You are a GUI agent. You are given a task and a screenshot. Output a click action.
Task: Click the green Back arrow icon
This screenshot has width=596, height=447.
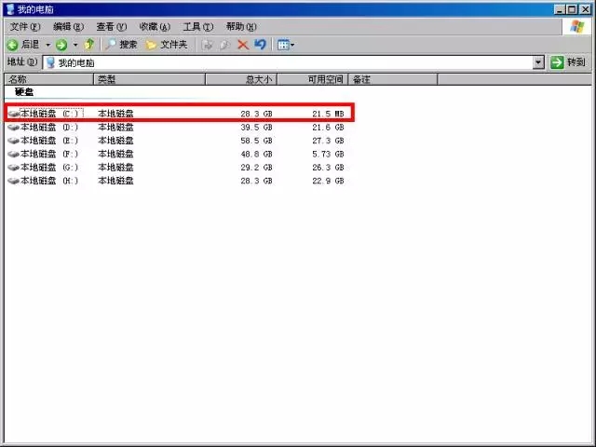[x=12, y=45]
